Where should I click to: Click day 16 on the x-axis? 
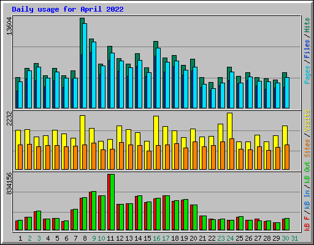click(x=156, y=238)
